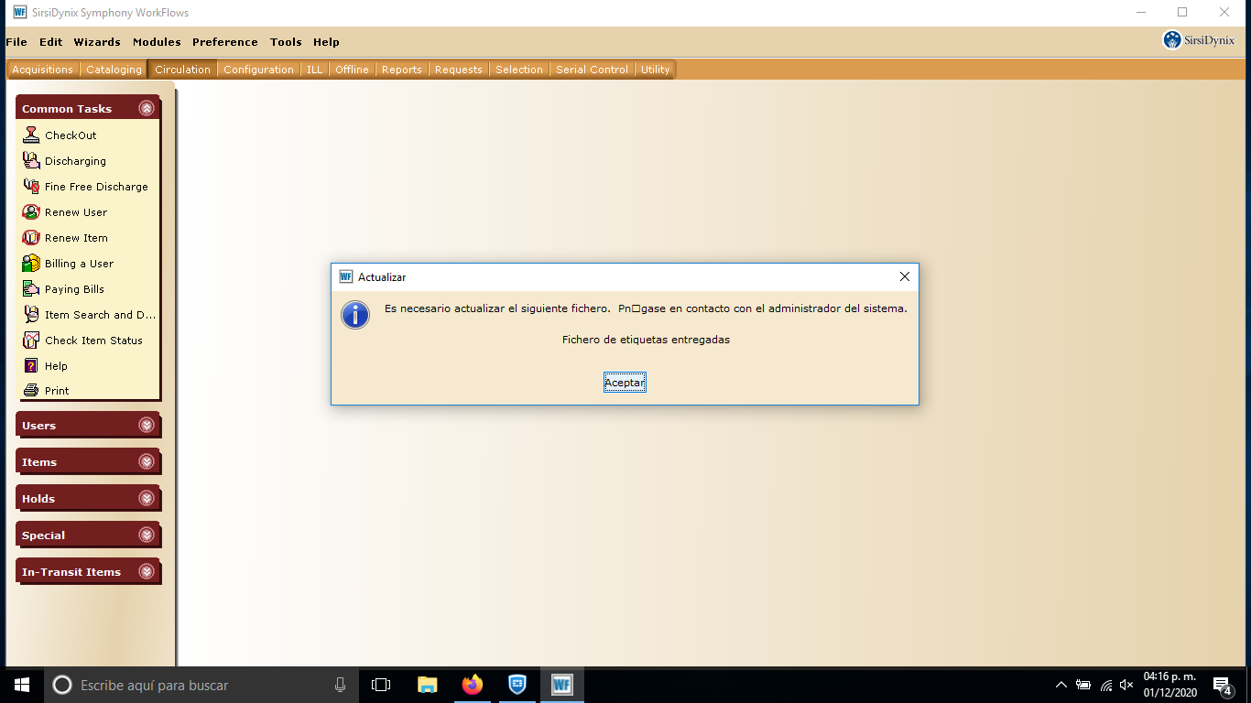Expand the Users wizard group

tap(147, 425)
